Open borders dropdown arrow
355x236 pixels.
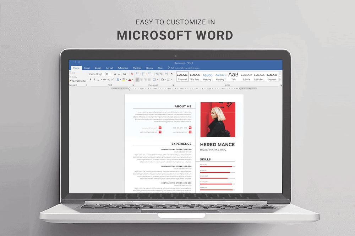click(x=171, y=79)
